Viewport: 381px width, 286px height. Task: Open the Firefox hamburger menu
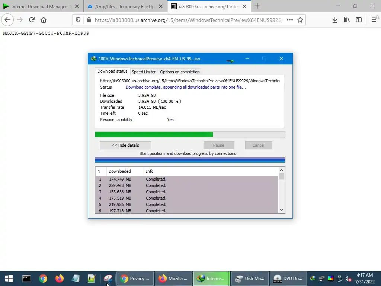point(374,20)
